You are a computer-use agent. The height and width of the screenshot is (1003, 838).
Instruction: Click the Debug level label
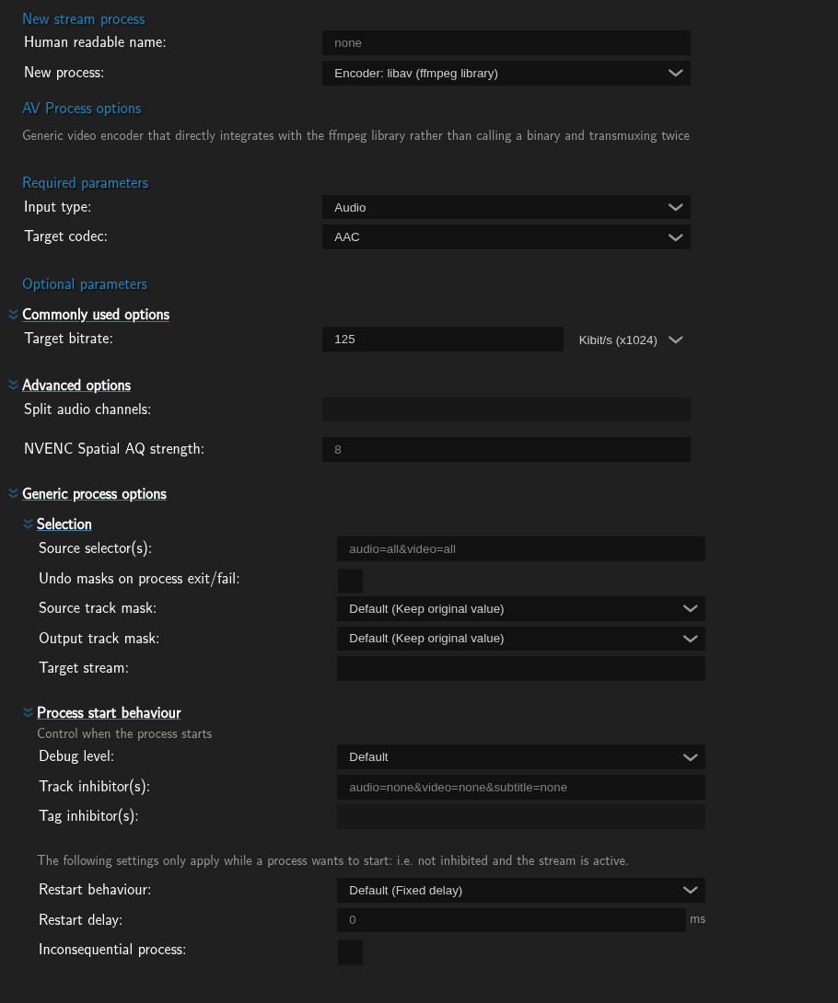[76, 756]
